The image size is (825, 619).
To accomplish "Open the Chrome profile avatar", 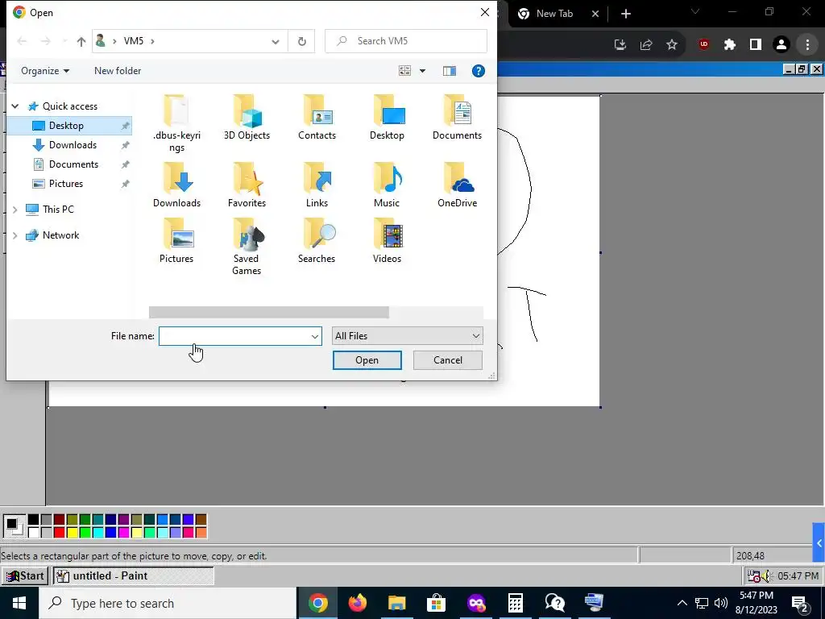I will pyautogui.click(x=781, y=45).
